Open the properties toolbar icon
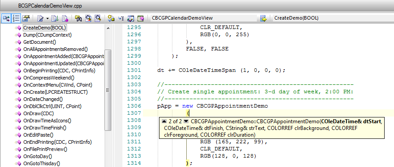Screen dimensions: 394x167 (x=26, y=18)
